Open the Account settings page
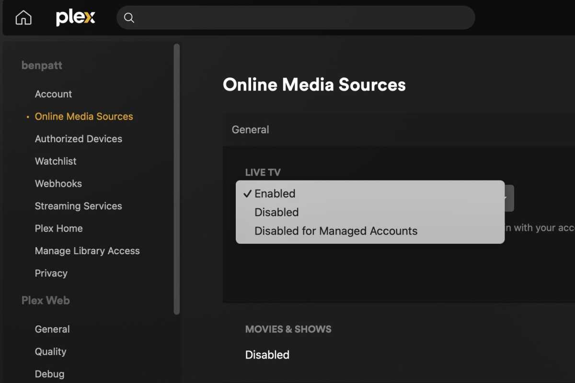Viewport: 575px width, 383px height. pyautogui.click(x=53, y=94)
